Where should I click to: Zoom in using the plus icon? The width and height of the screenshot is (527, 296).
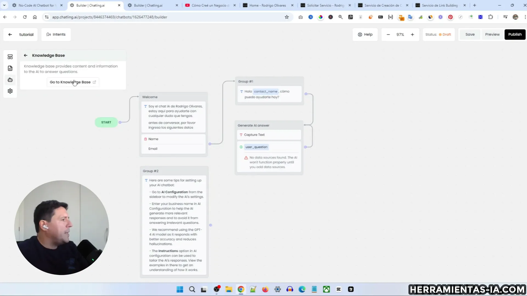pyautogui.click(x=412, y=34)
